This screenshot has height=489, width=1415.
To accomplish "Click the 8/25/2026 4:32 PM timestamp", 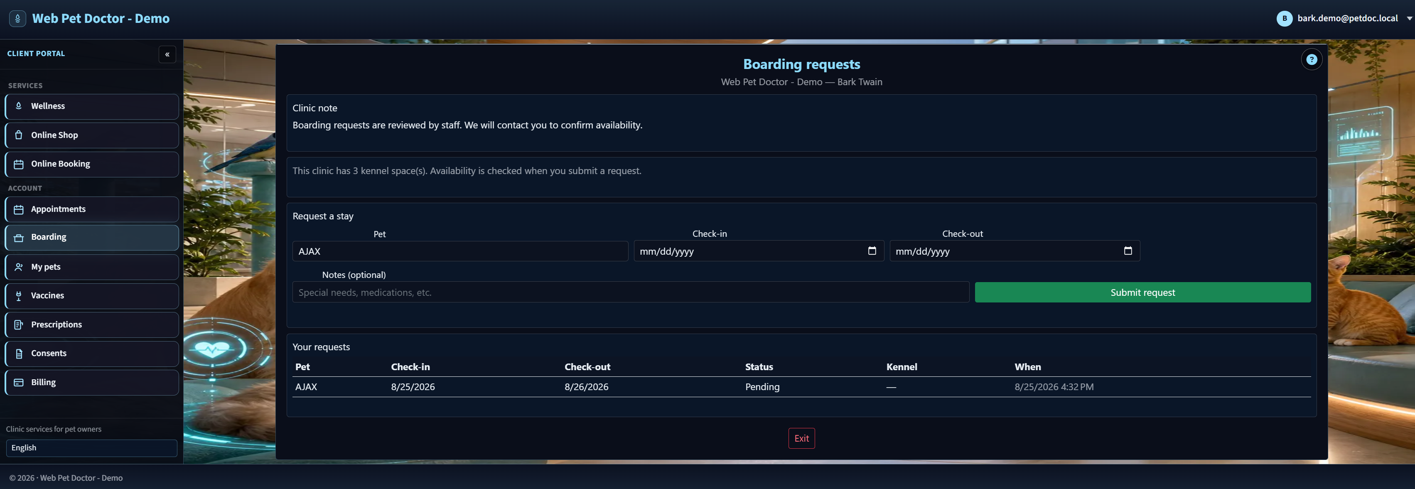I will click(1054, 387).
